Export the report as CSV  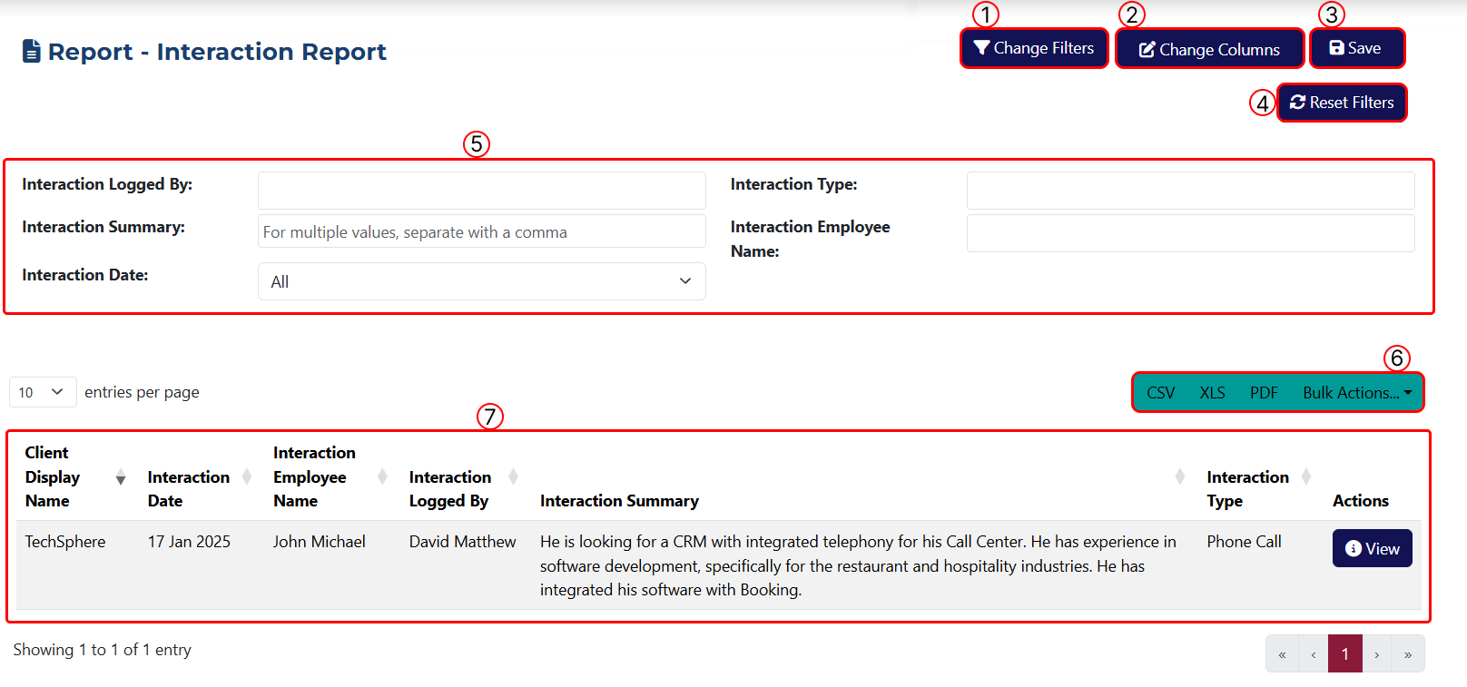coord(1160,393)
